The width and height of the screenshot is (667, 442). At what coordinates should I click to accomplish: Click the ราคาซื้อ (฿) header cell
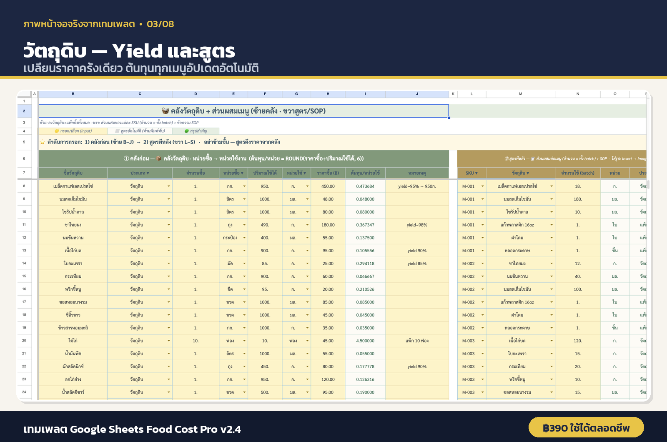[328, 173]
